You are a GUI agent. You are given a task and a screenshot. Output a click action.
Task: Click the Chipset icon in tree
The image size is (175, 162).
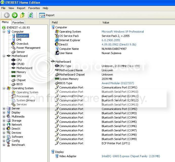13,80
